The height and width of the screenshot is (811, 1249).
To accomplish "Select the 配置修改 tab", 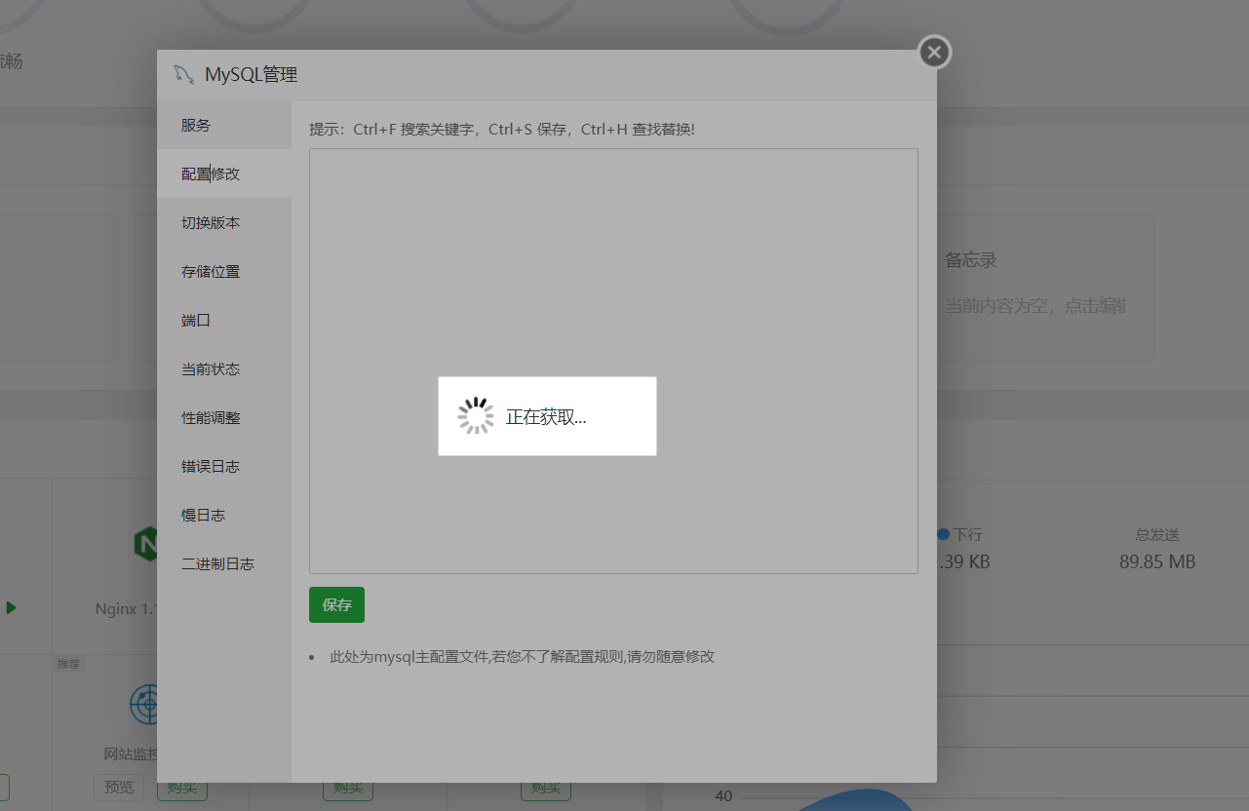I will click(224, 174).
